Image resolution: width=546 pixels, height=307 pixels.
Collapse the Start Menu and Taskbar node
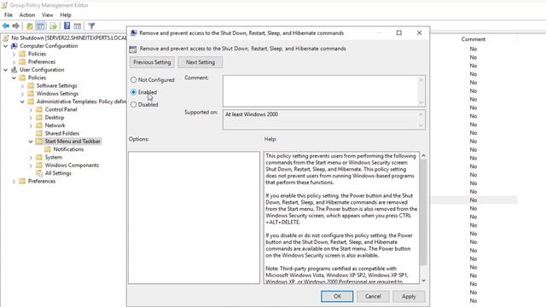pos(31,142)
